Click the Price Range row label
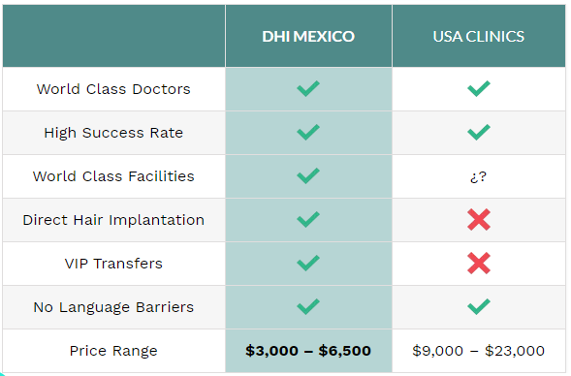 [x=113, y=351]
